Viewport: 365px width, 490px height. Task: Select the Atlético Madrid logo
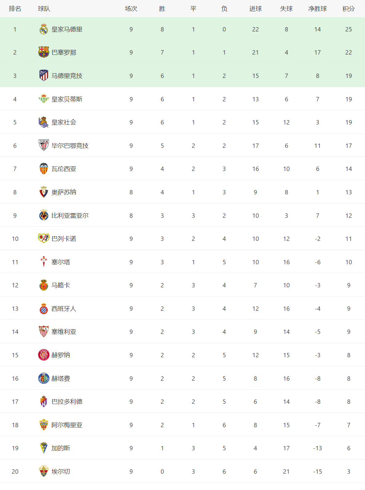pos(44,75)
